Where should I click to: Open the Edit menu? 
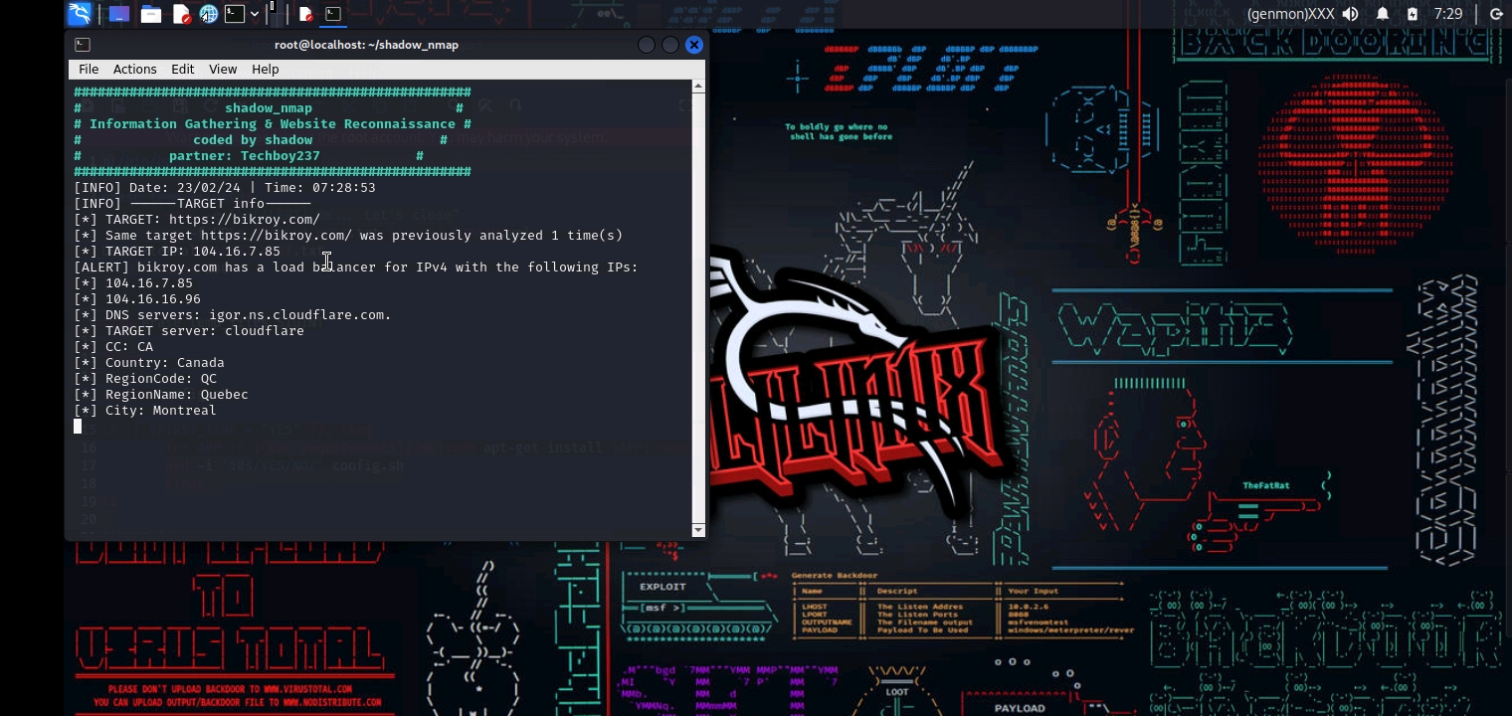182,69
